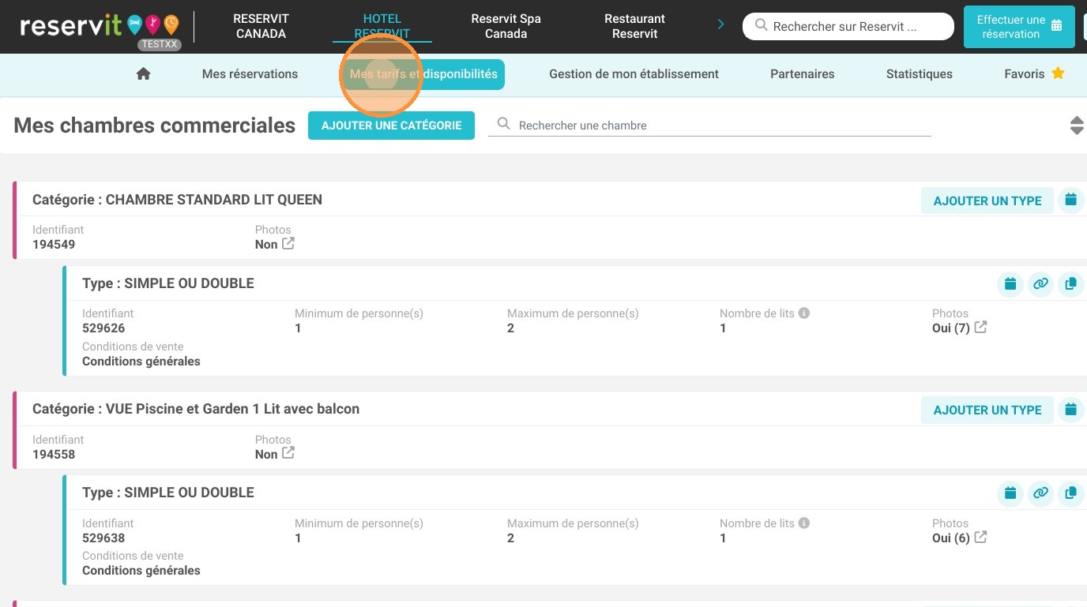
Task: Click Effectuer une réservation button
Action: [x=1019, y=27]
